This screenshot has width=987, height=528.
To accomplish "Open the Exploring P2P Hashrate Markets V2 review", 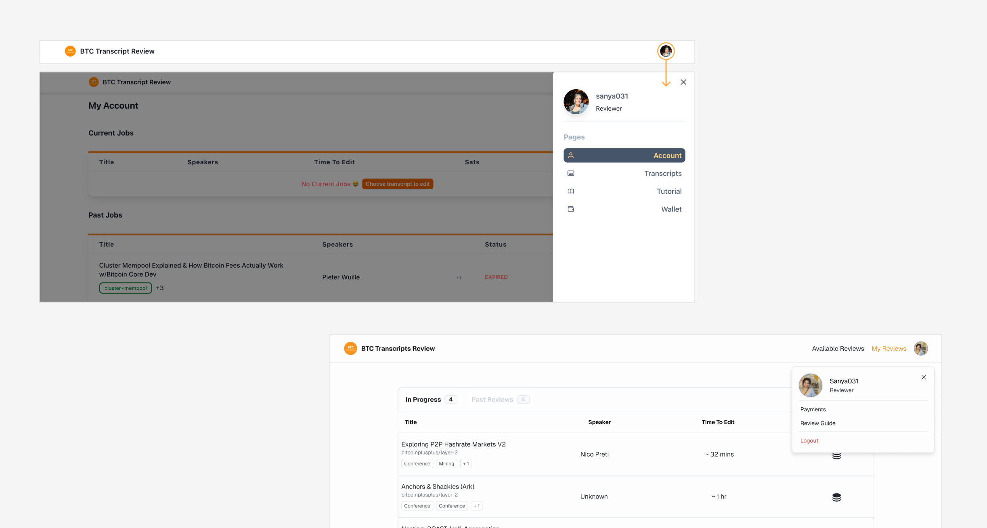I will pyautogui.click(x=453, y=444).
